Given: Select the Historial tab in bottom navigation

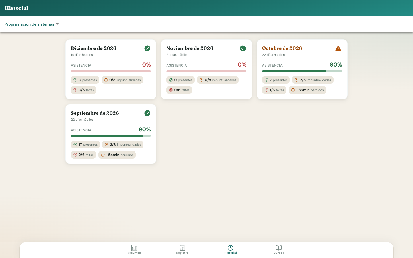Looking at the screenshot, I should [231, 250].
